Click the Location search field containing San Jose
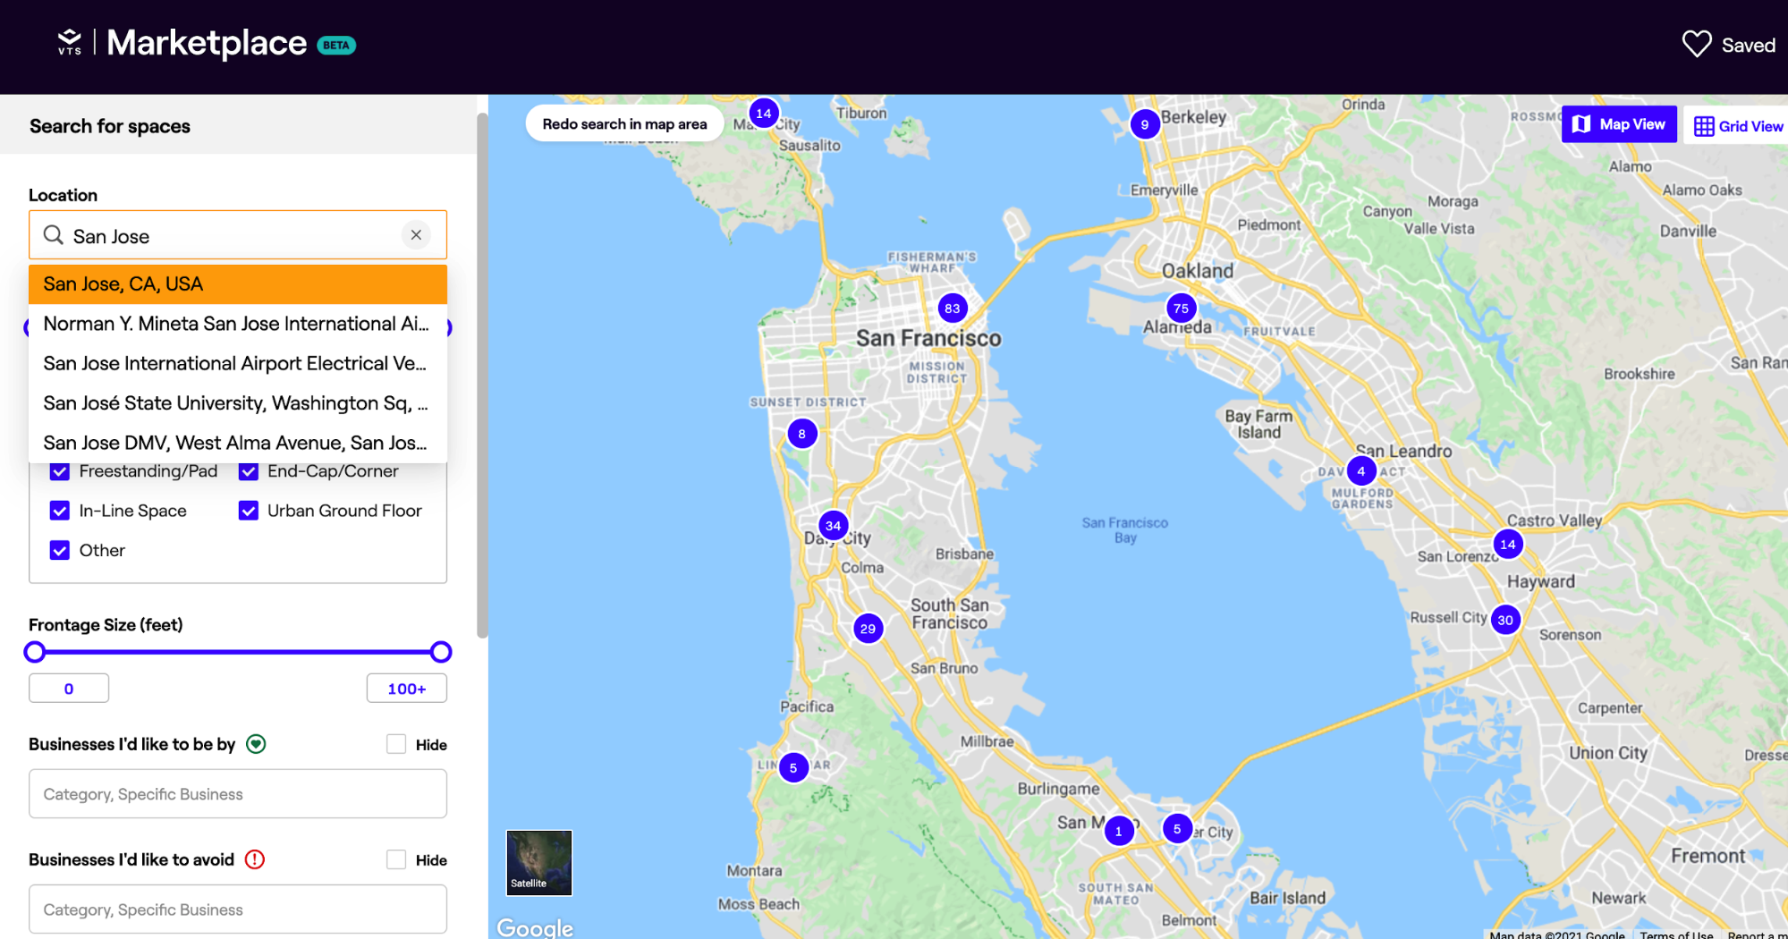 [238, 235]
